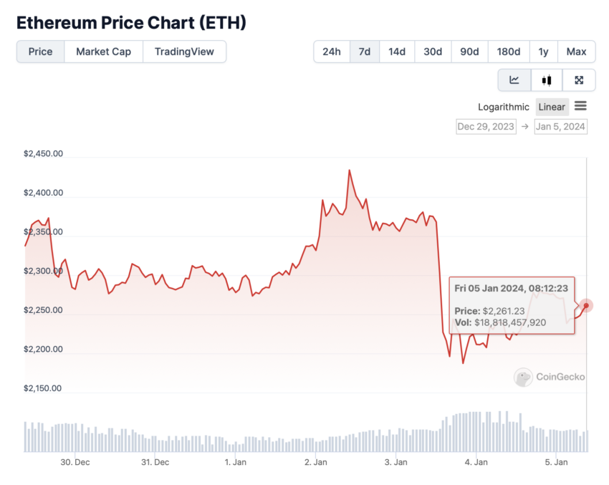
Task: Switch to the Market Cap tab
Action: [103, 52]
